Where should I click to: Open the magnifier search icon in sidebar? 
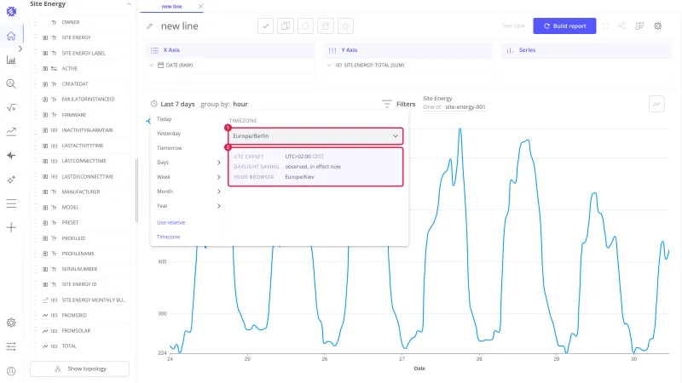coord(11,83)
